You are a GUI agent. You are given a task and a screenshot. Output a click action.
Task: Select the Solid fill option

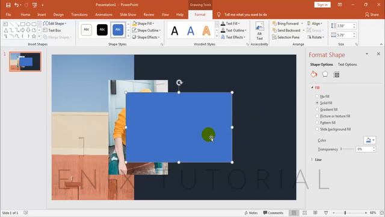(324, 103)
